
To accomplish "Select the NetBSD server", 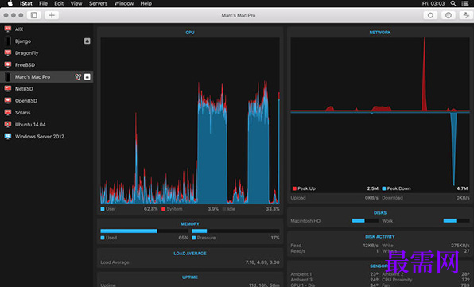I will (x=47, y=89).
